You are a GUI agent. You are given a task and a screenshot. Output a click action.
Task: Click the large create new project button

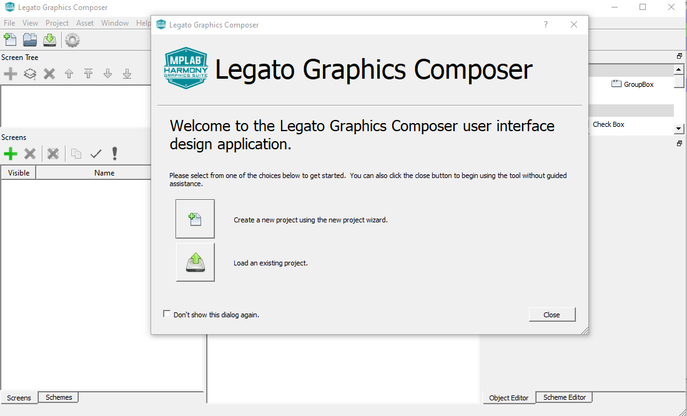click(195, 219)
